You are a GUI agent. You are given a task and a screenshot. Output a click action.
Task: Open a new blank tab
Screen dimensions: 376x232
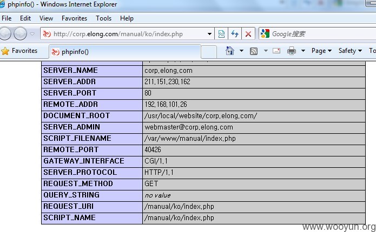click(x=209, y=52)
